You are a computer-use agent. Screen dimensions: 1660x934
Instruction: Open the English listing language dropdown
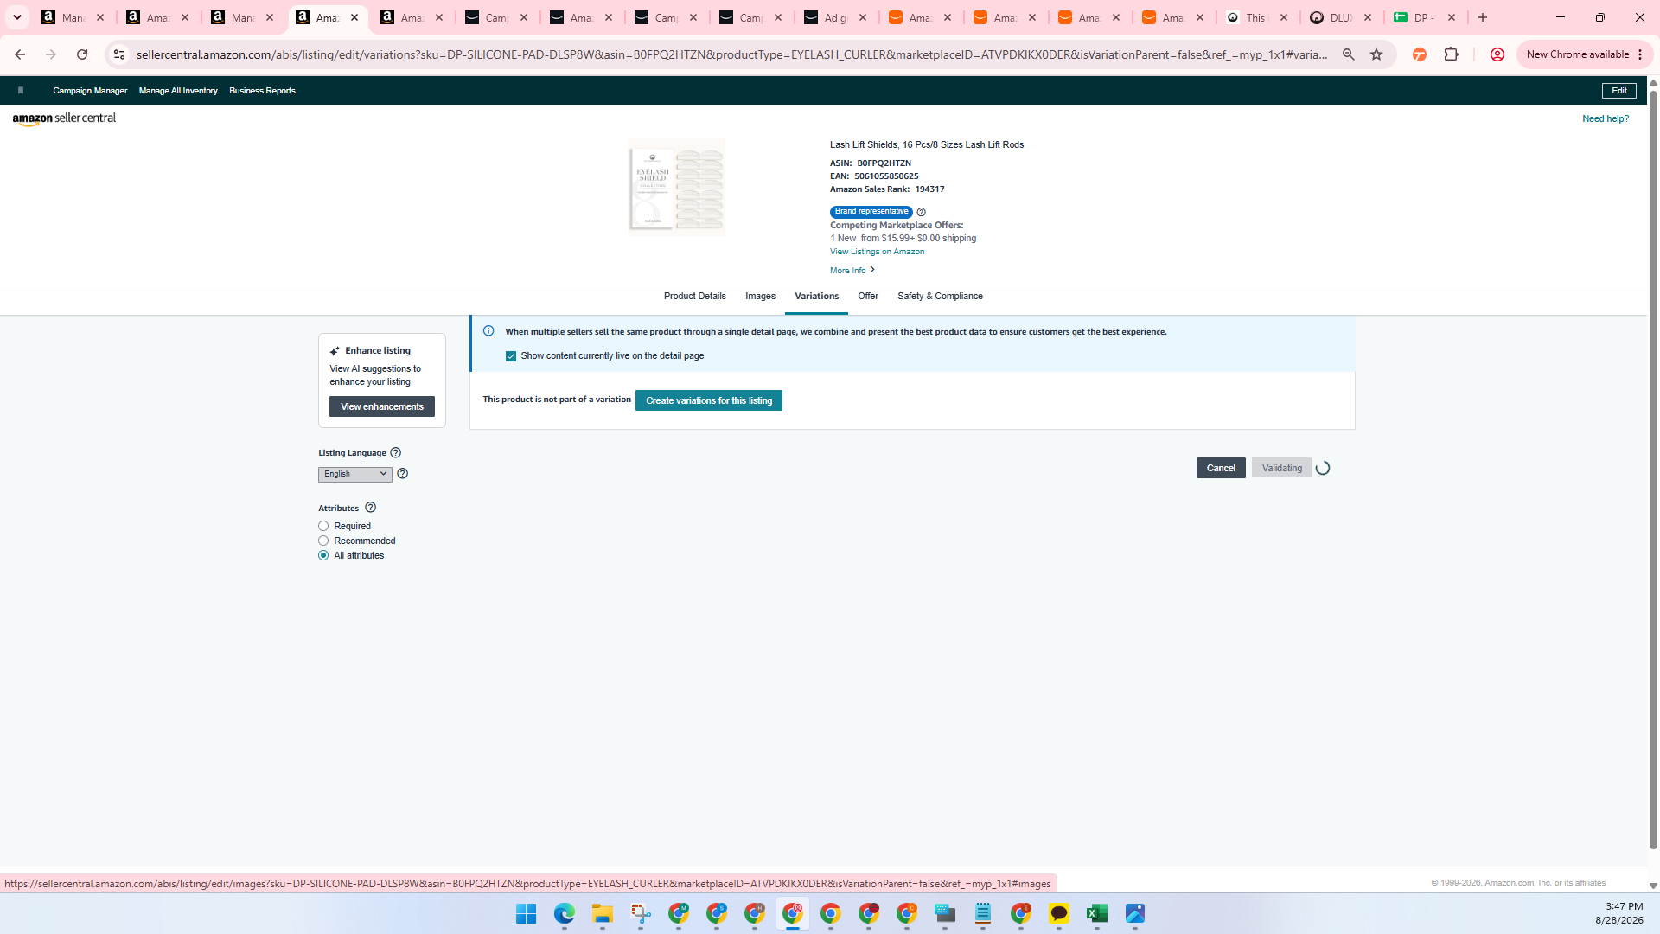354,474
